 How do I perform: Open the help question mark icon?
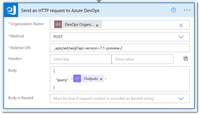173,10
